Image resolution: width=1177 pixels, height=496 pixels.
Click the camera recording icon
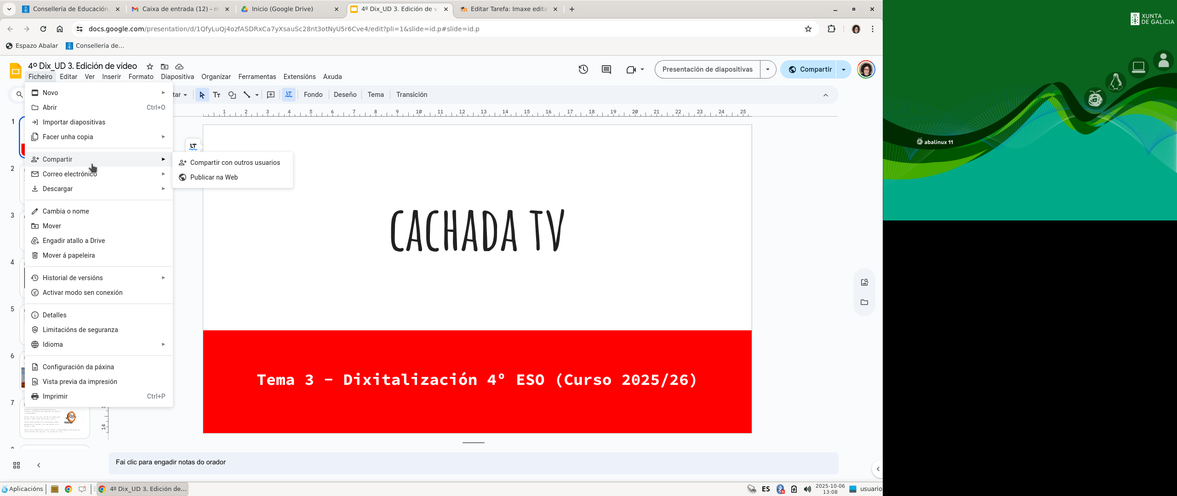[x=631, y=69]
